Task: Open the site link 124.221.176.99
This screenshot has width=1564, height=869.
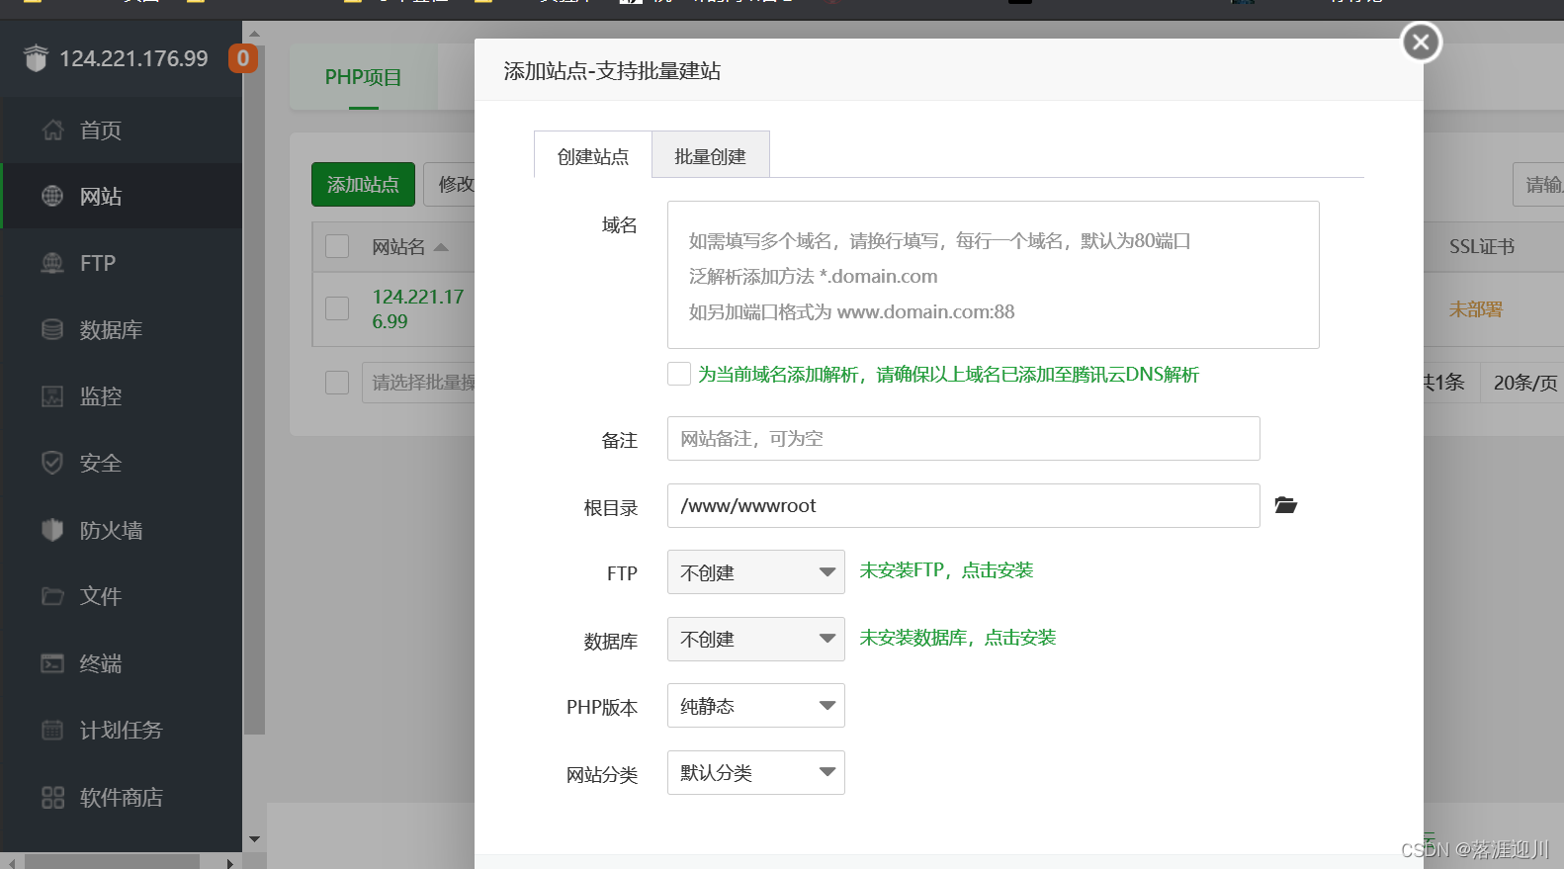Action: click(x=418, y=308)
